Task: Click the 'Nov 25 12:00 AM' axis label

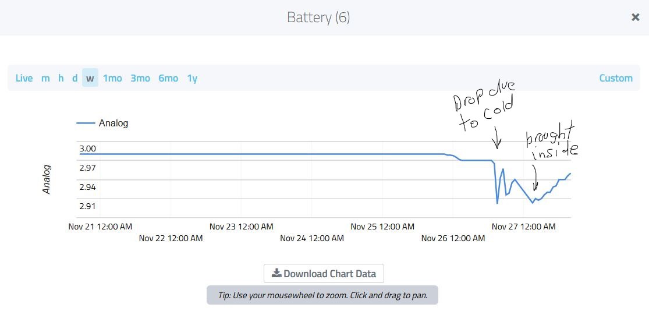Action: (x=382, y=227)
